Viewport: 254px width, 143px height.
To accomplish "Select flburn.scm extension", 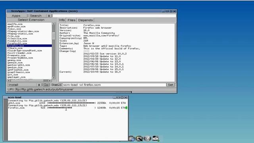I will tap(29, 48).
